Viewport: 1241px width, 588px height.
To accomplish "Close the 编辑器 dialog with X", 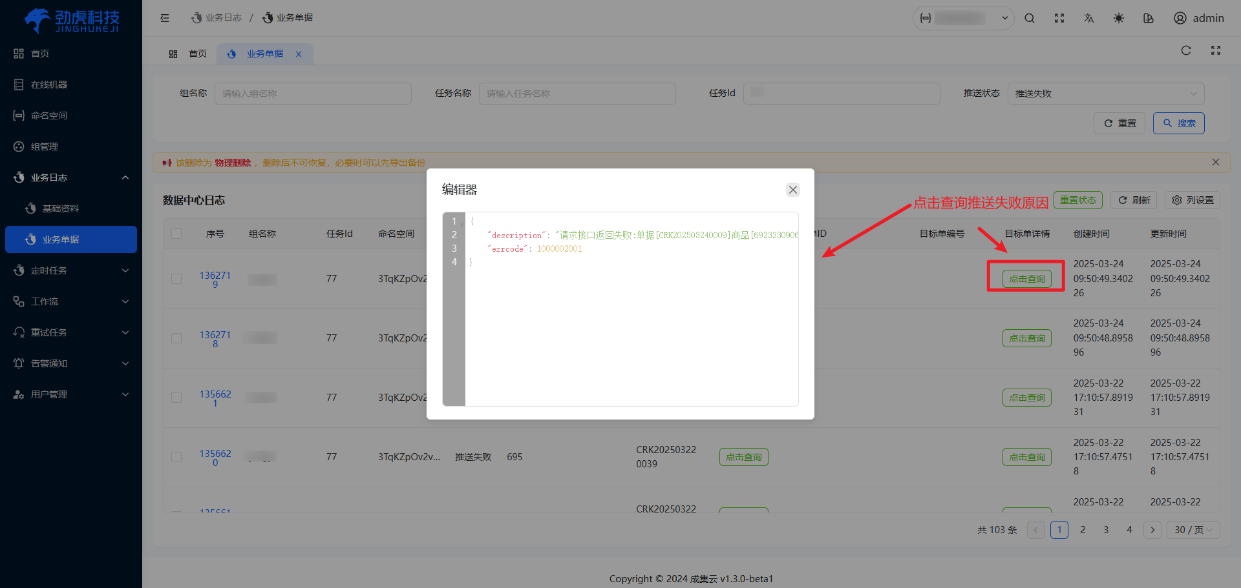I will point(793,190).
